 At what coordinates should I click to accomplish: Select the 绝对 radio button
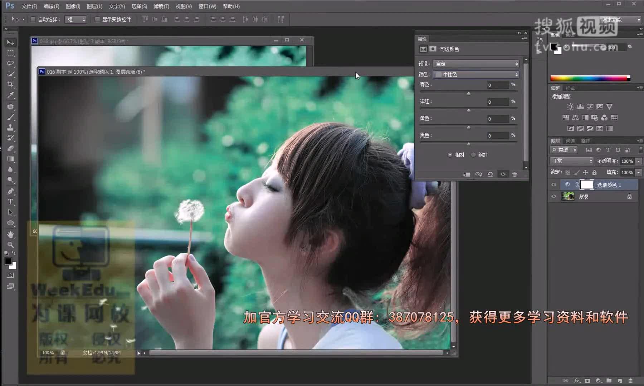pos(473,155)
